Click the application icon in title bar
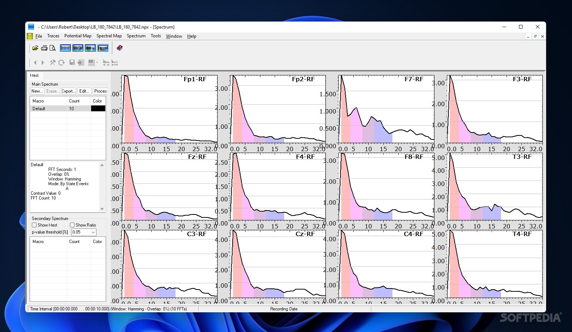This screenshot has width=572, height=332. pyautogui.click(x=31, y=27)
